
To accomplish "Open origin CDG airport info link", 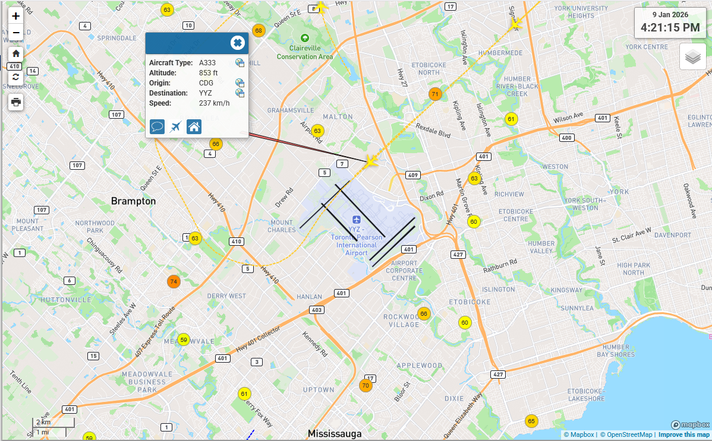I will (x=240, y=83).
